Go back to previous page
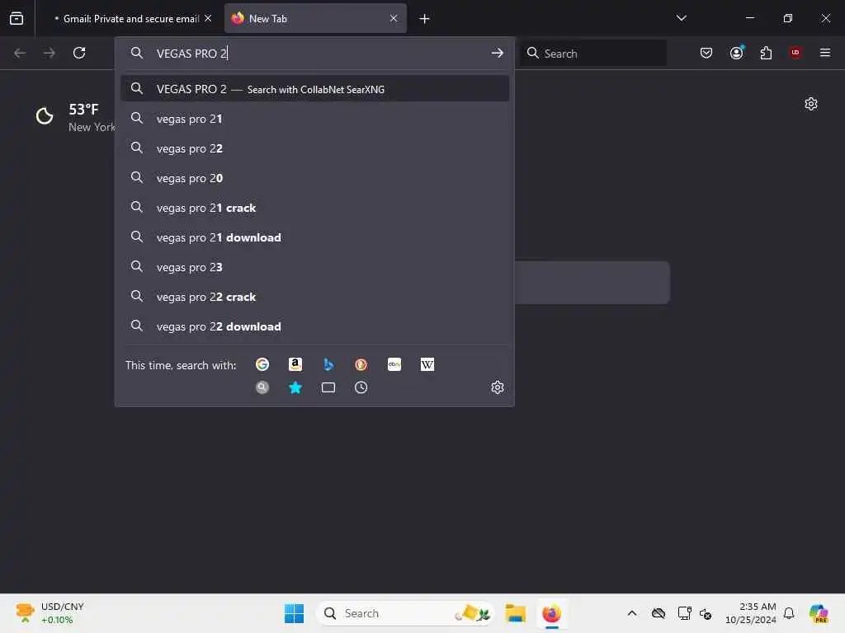This screenshot has height=633, width=845. [x=20, y=53]
